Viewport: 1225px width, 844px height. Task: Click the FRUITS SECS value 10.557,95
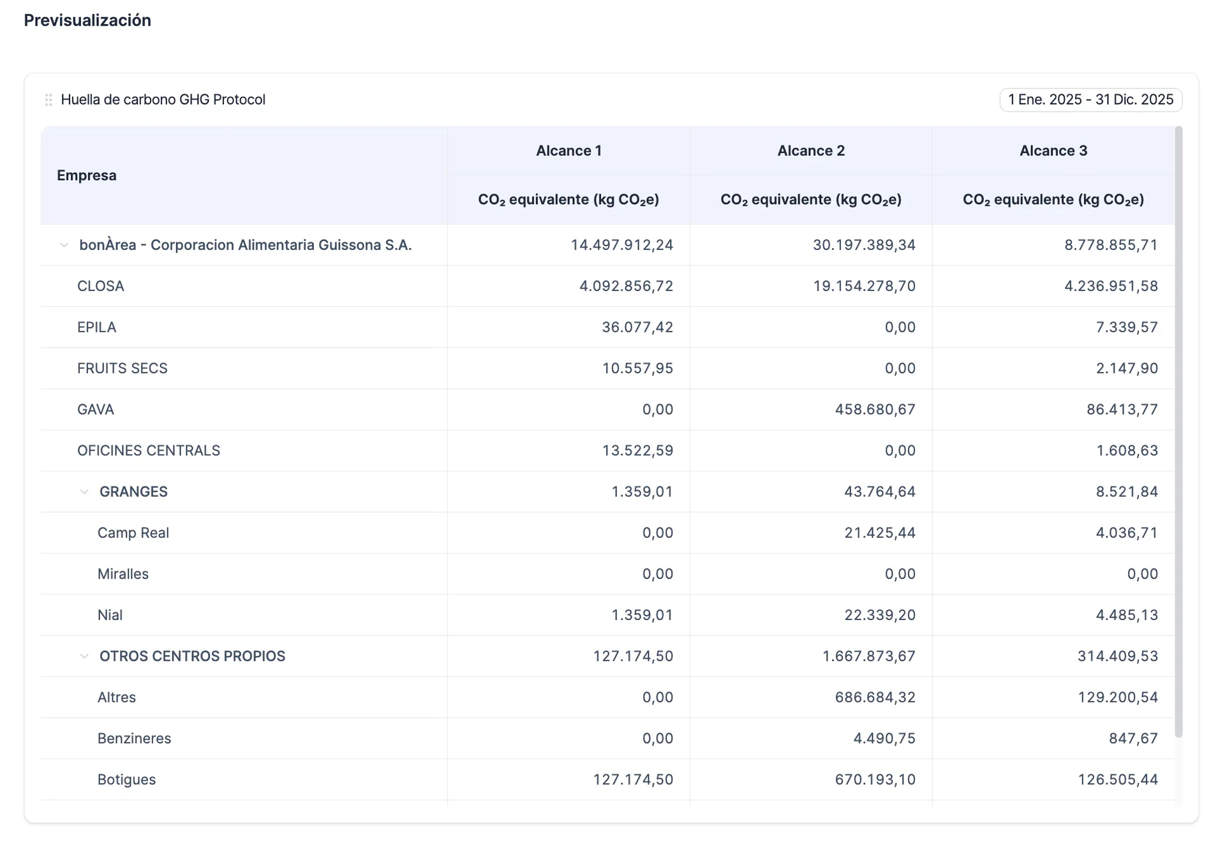(x=638, y=368)
